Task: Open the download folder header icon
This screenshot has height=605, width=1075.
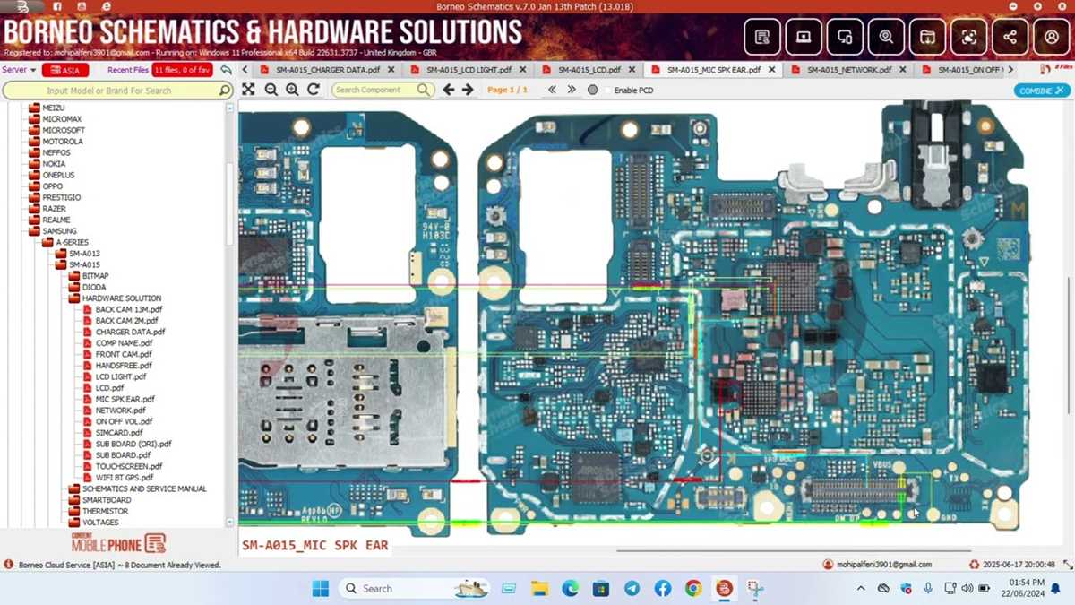Action: point(927,38)
